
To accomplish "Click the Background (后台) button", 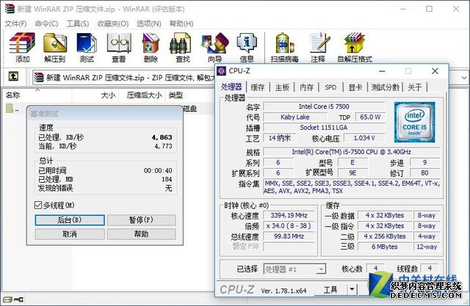I will (x=70, y=219).
